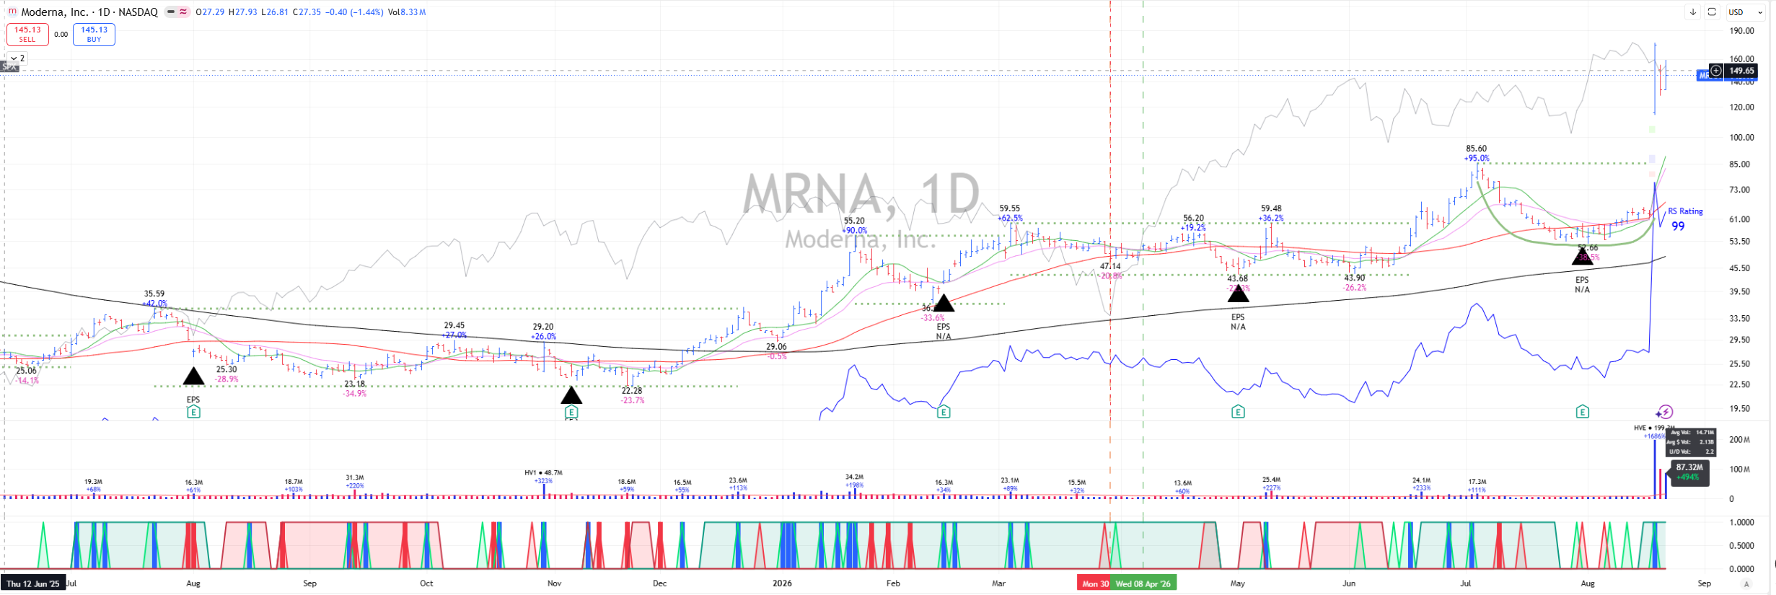Click the green Wed 08 Apr '26 date marker

(1143, 583)
